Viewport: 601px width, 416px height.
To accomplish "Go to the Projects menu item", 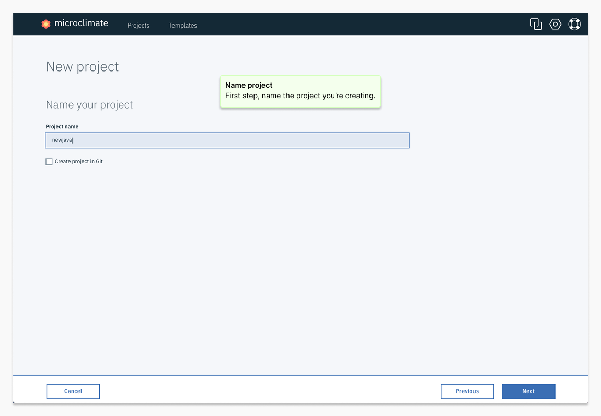I will click(138, 25).
